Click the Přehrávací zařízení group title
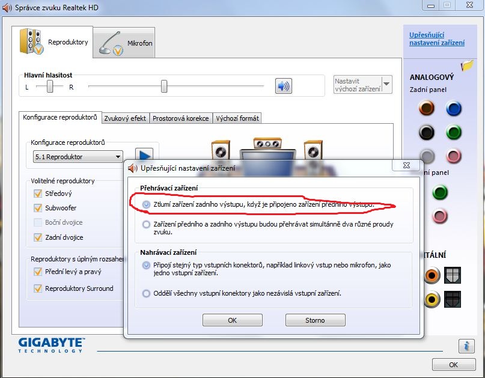Viewport: 485px width, 378px height. tap(168, 188)
